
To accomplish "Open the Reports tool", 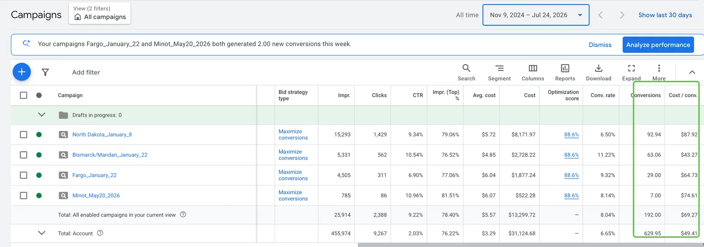I will tap(565, 73).
